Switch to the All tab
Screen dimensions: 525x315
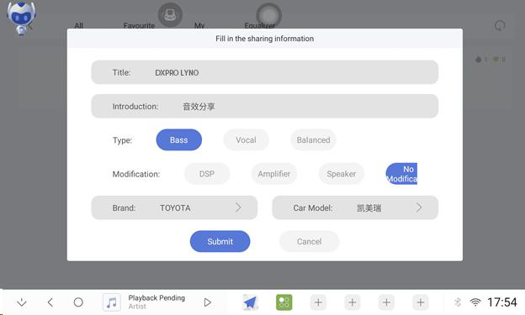79,26
